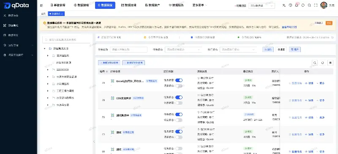Collapse sidebar with the hamburger menu icon
This screenshot has width=338, height=154.
[x=41, y=5]
